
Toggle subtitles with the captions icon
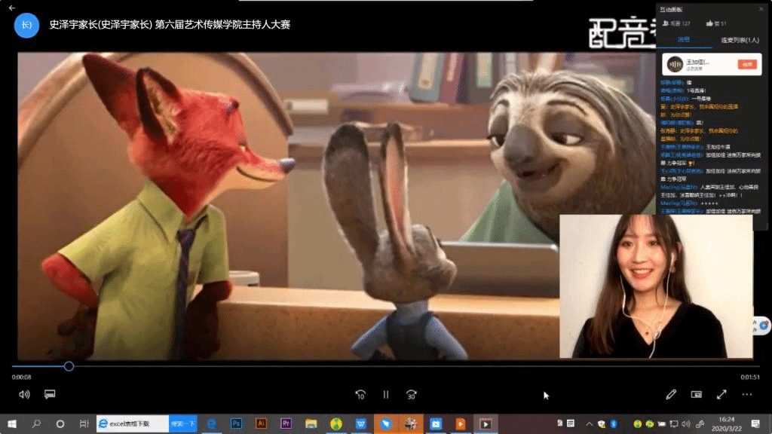tap(50, 394)
